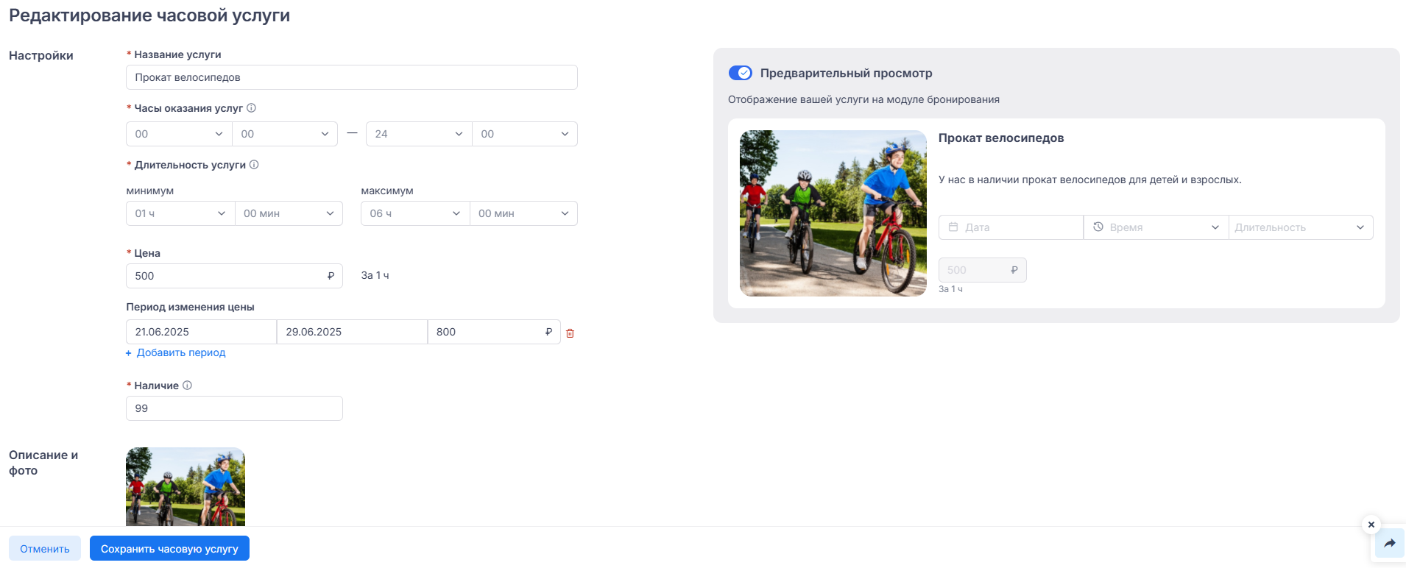Click uploaded bicycle photo thumbnail
This screenshot has width=1406, height=568.
click(186, 487)
